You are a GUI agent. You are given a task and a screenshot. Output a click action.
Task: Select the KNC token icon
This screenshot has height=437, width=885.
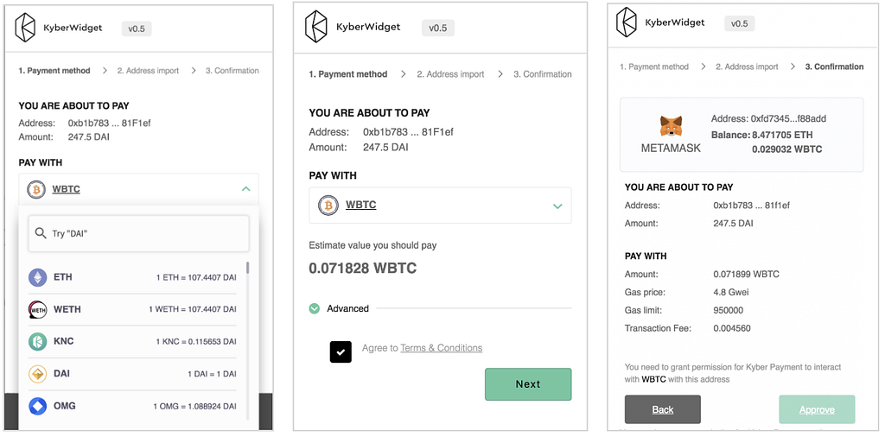coord(37,341)
